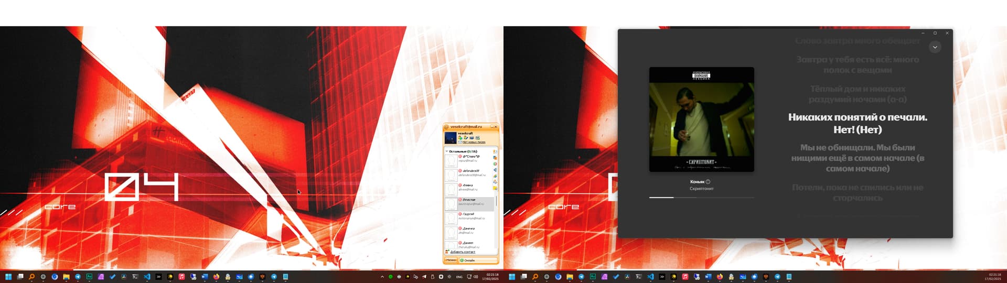Jump to lyric line 'Никаких понятий о печали'

coord(858,123)
